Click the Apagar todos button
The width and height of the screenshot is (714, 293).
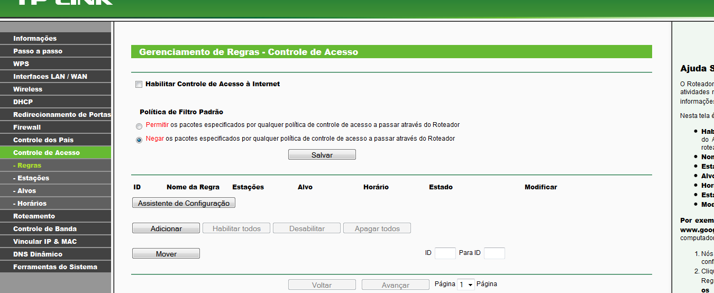point(377,228)
